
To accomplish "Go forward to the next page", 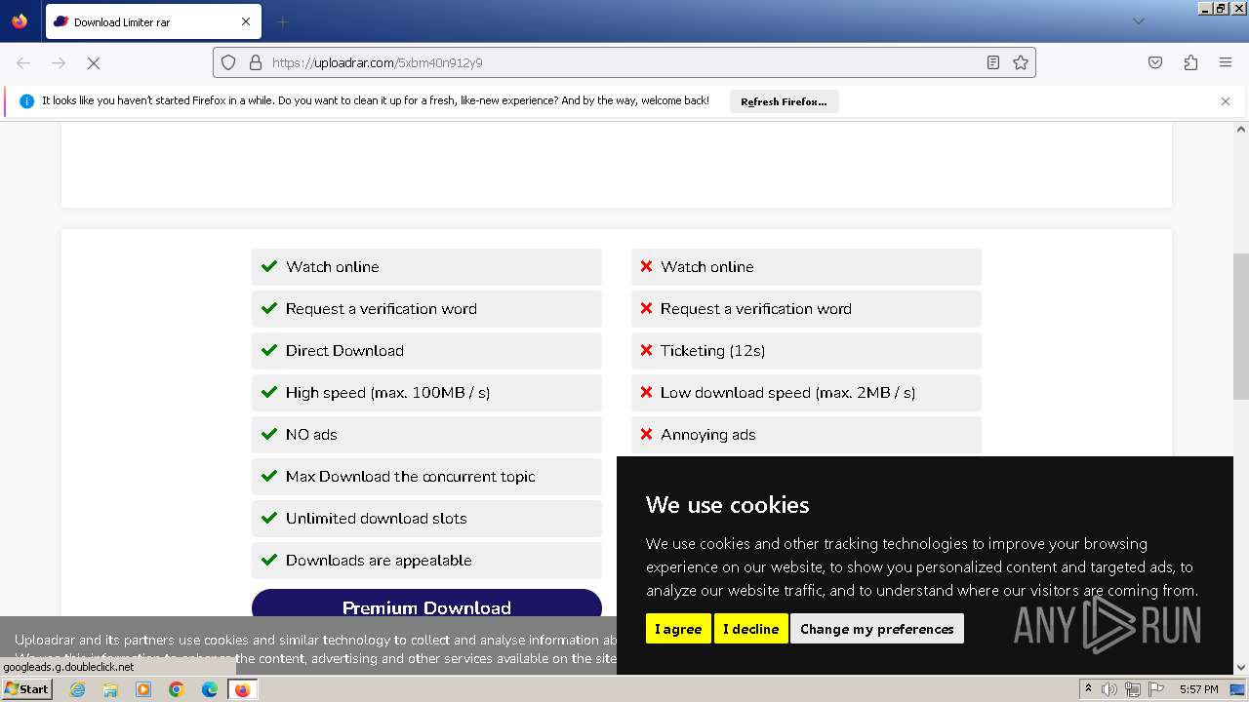I will pos(59,62).
